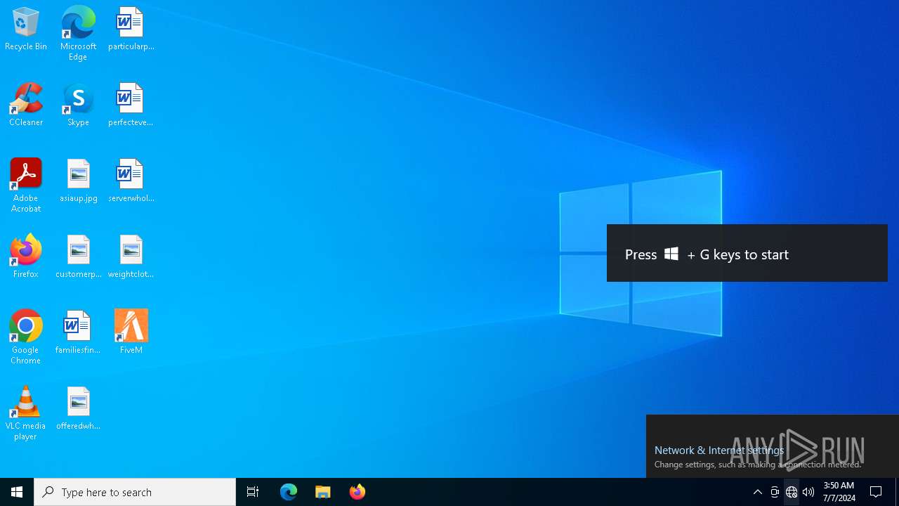This screenshot has height=506, width=899.
Task: Select the weightclot... image file
Action: pos(131,257)
